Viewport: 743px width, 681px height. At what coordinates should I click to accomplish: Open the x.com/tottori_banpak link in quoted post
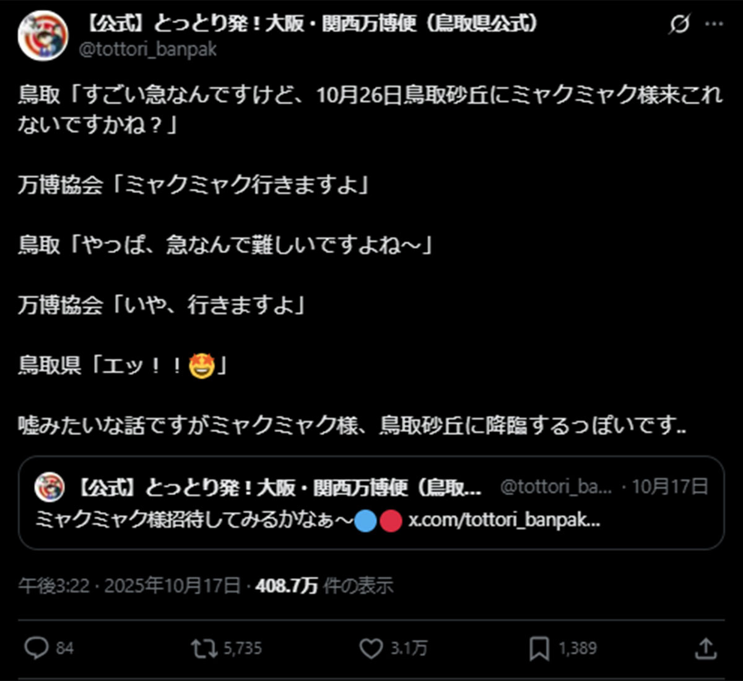[x=504, y=521]
